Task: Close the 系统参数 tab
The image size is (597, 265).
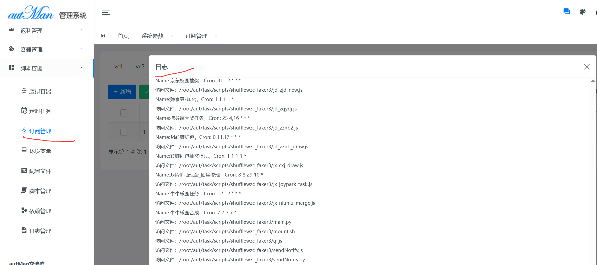Action: coord(172,36)
